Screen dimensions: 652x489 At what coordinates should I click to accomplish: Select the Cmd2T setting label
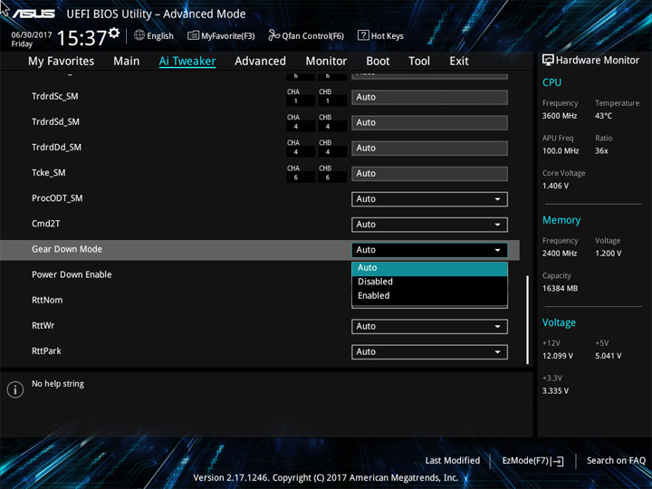point(46,224)
